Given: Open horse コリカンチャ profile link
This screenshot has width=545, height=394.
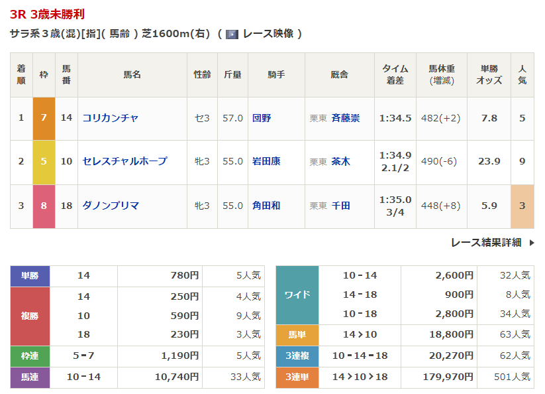Looking at the screenshot, I should pos(111,118).
